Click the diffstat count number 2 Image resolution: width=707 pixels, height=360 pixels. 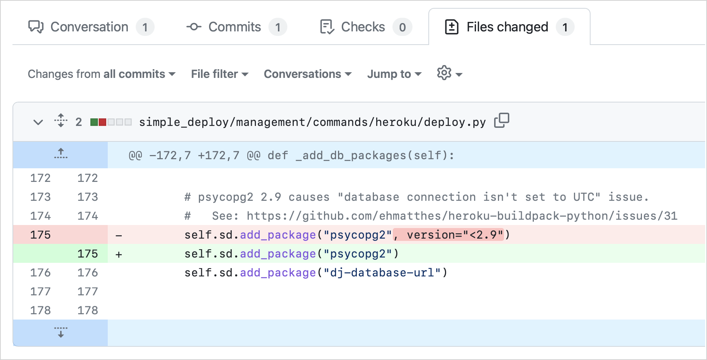(x=79, y=122)
